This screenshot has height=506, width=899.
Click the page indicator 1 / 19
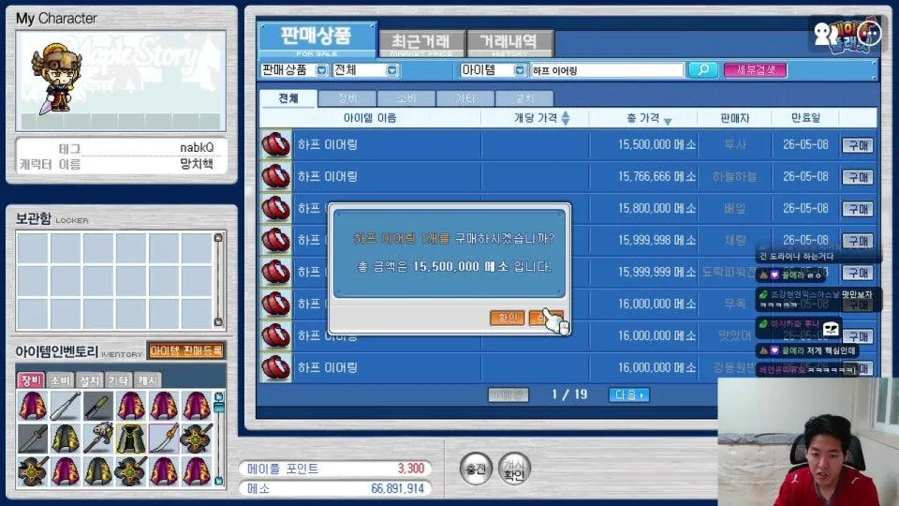pyautogui.click(x=569, y=394)
